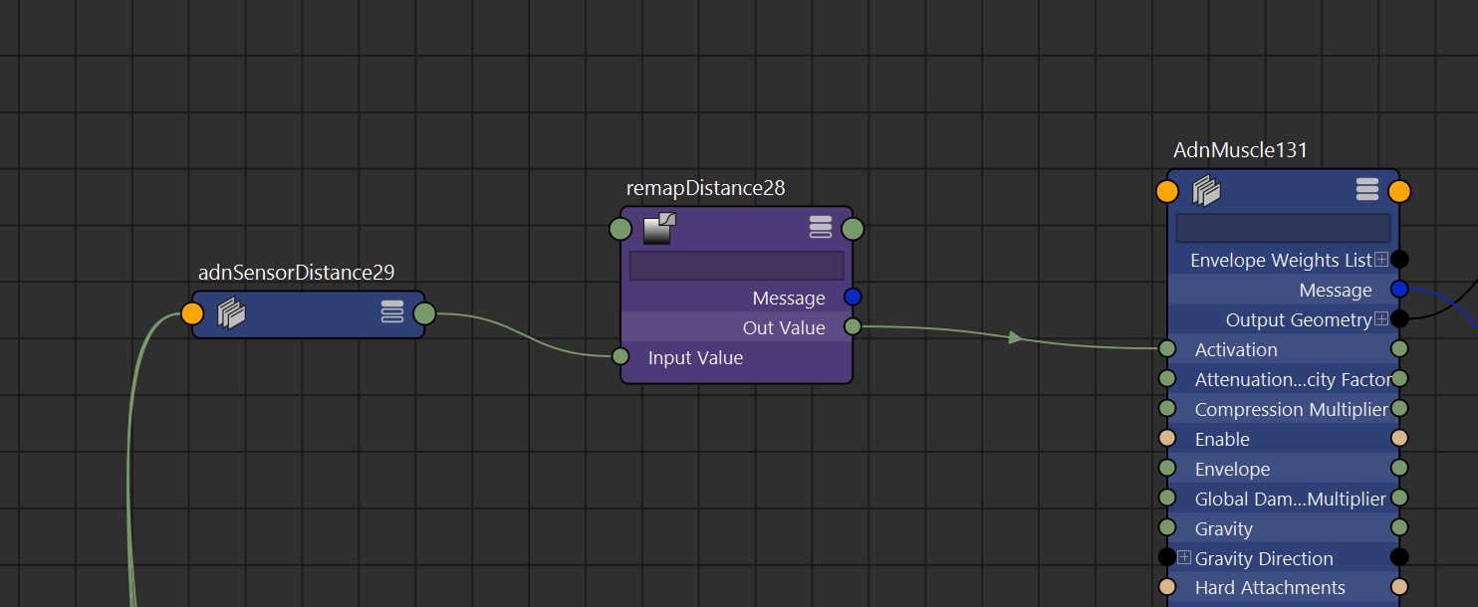Click the Activation input port
The height and width of the screenshot is (607, 1478).
1167,349
